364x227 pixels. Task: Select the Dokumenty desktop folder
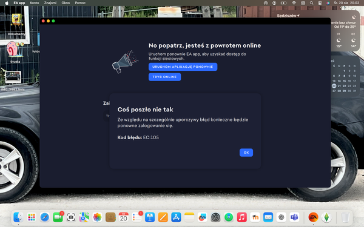[x=16, y=25]
